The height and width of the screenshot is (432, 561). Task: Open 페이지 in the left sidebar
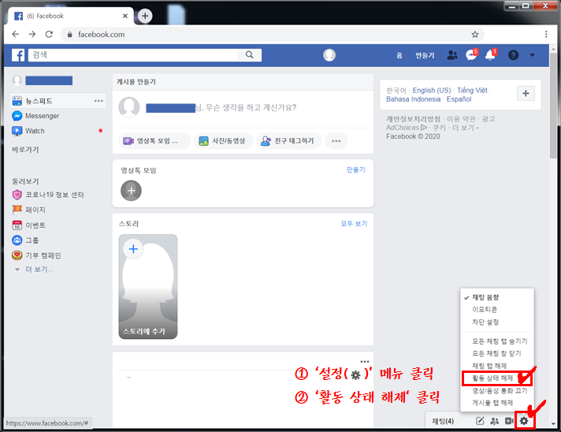tap(29, 210)
